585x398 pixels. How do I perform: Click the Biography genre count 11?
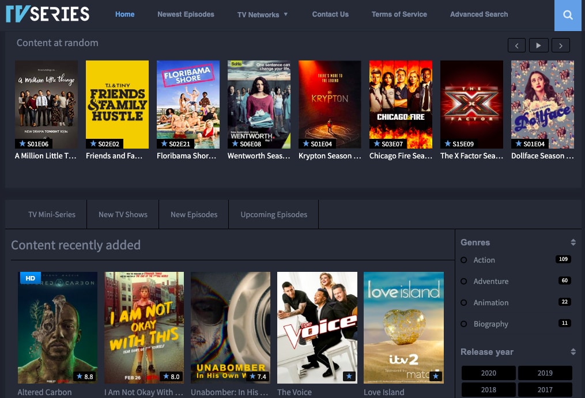click(564, 323)
